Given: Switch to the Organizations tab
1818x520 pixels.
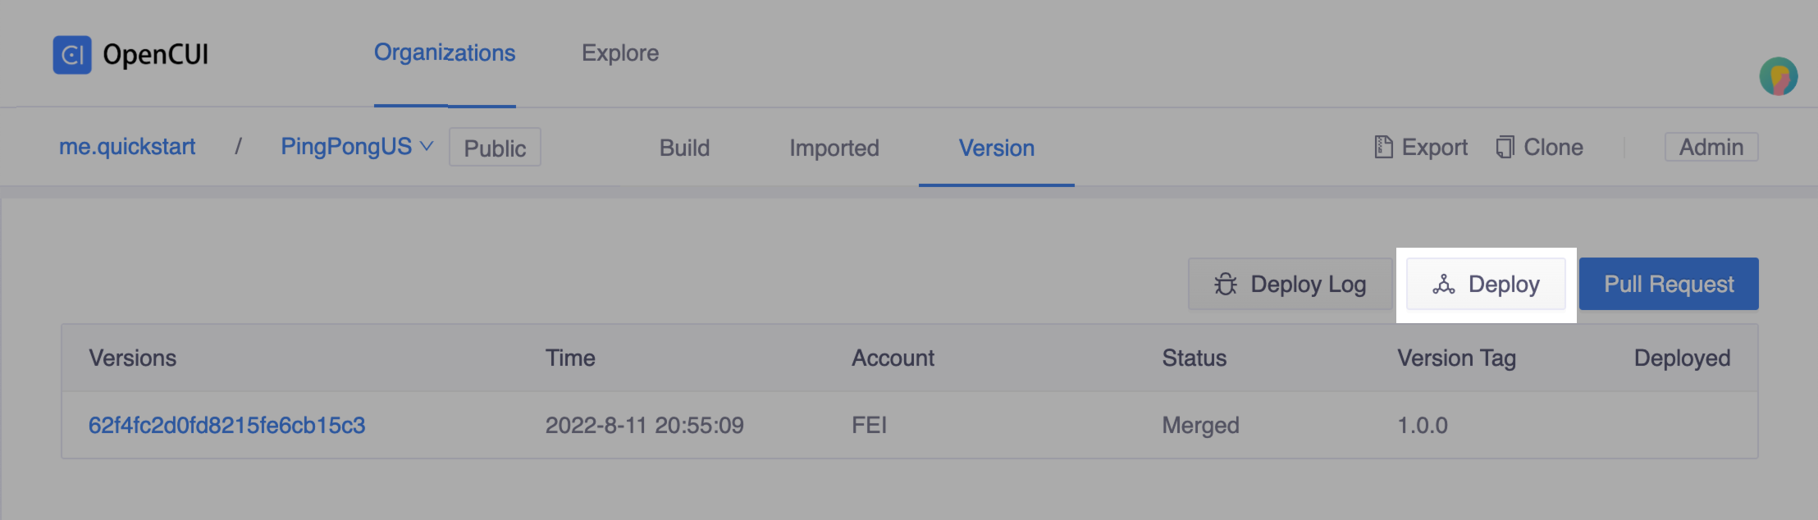Looking at the screenshot, I should pyautogui.click(x=445, y=53).
